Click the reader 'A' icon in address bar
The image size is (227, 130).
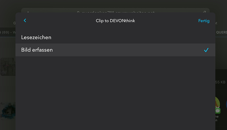(28, 12)
